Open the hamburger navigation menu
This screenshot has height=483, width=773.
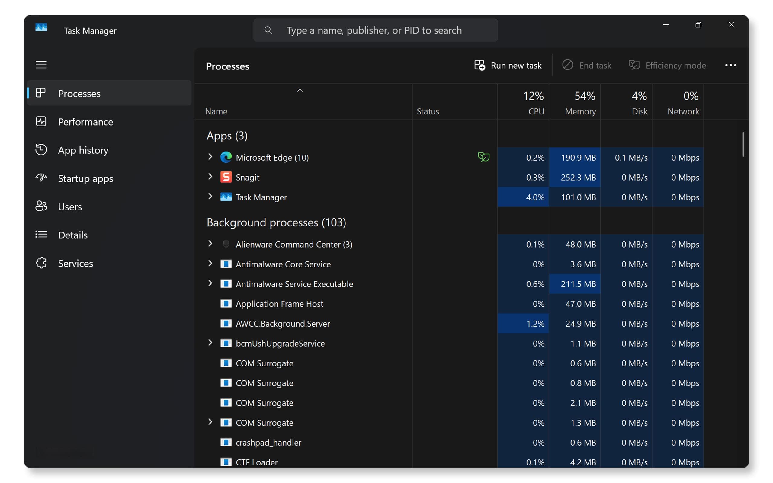(x=41, y=65)
